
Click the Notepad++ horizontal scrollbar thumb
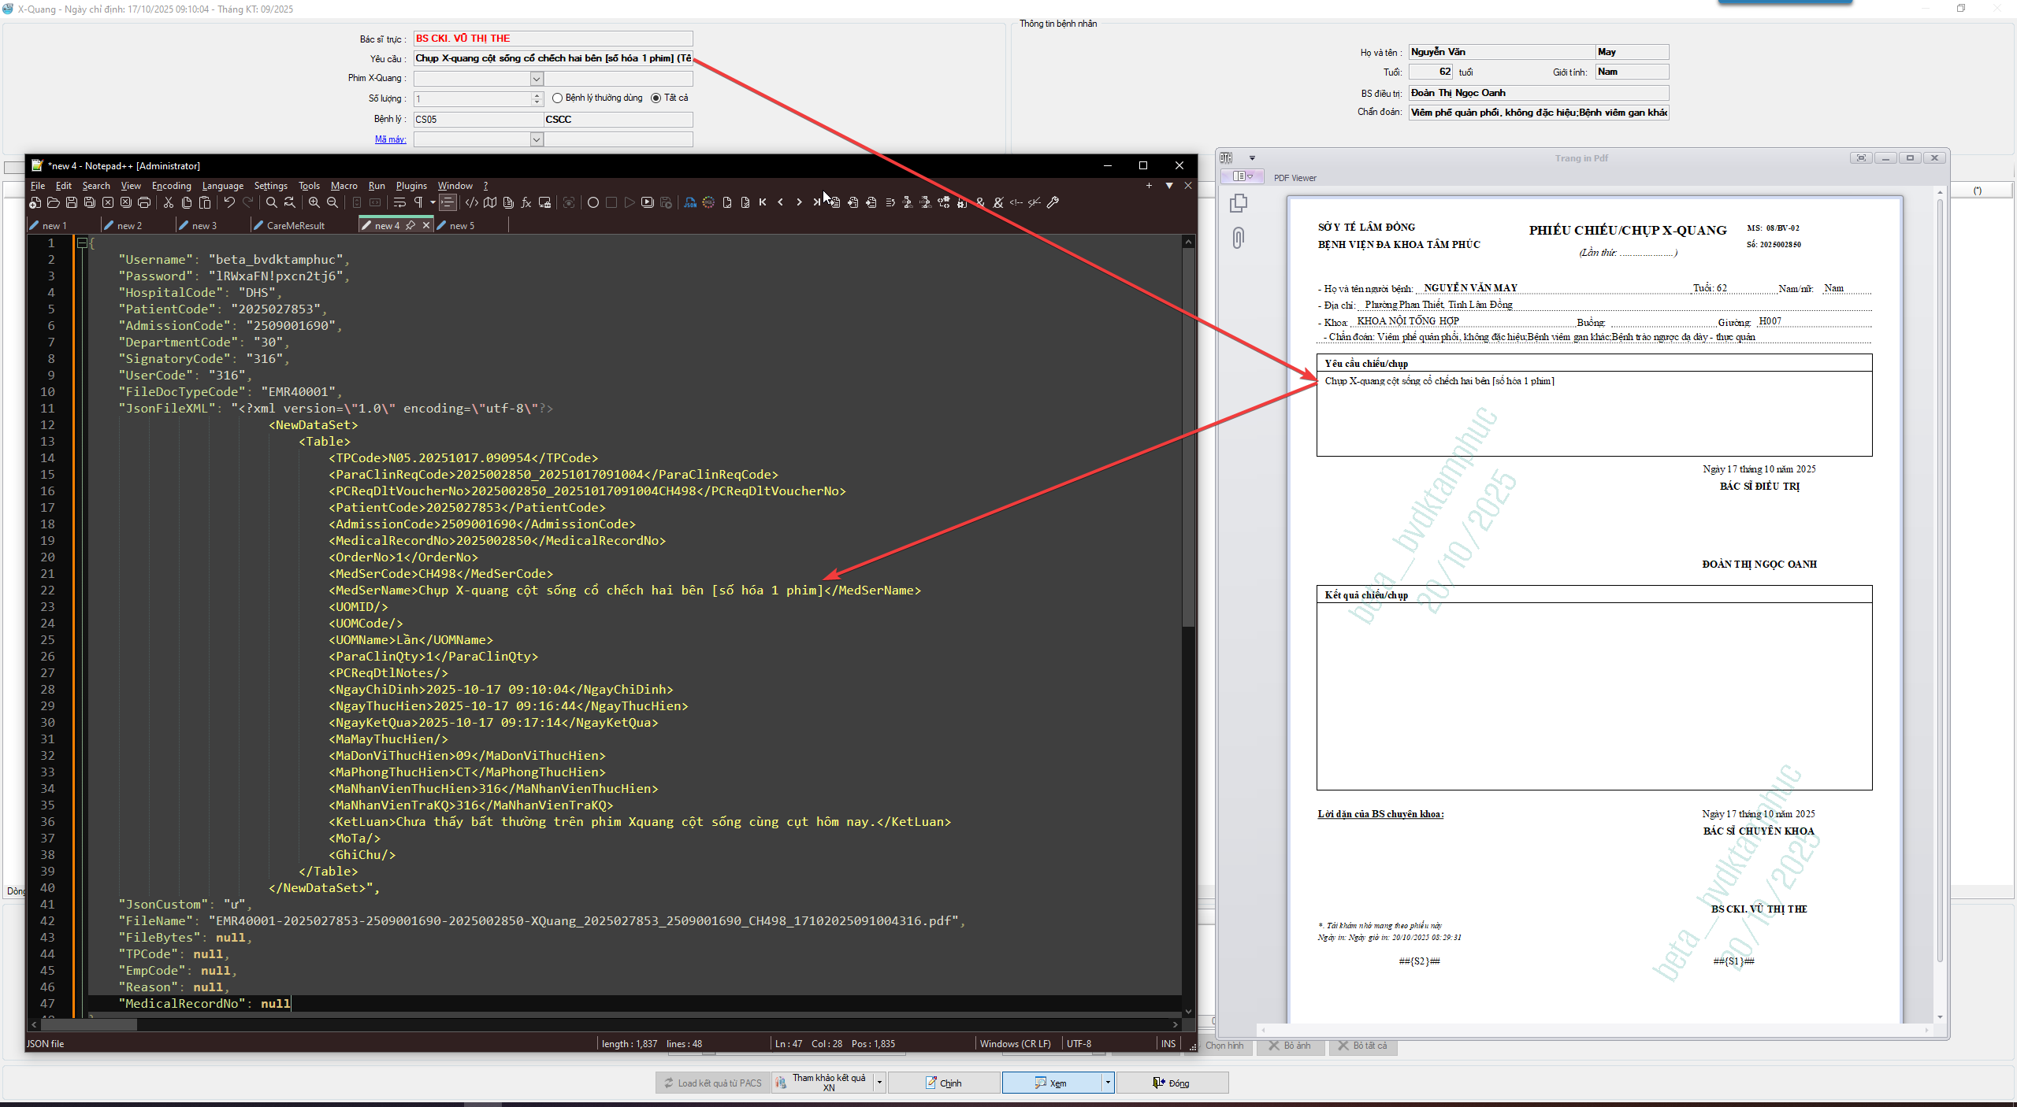click(88, 1024)
